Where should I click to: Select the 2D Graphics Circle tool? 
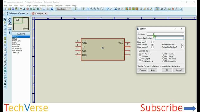coord(5,71)
